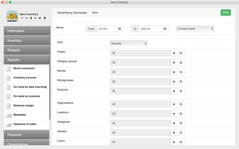Image resolution: width=239 pixels, height=149 pixels.
Task: Open the Revenue margin report
Action: pos(23,105)
